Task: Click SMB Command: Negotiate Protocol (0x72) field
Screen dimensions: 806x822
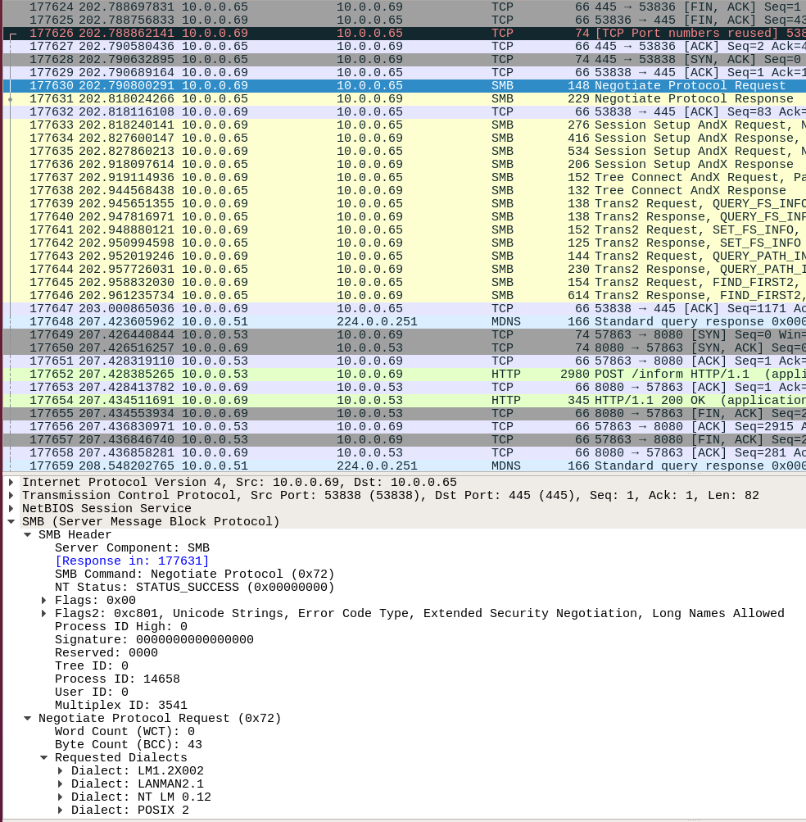Action: pyautogui.click(x=194, y=574)
